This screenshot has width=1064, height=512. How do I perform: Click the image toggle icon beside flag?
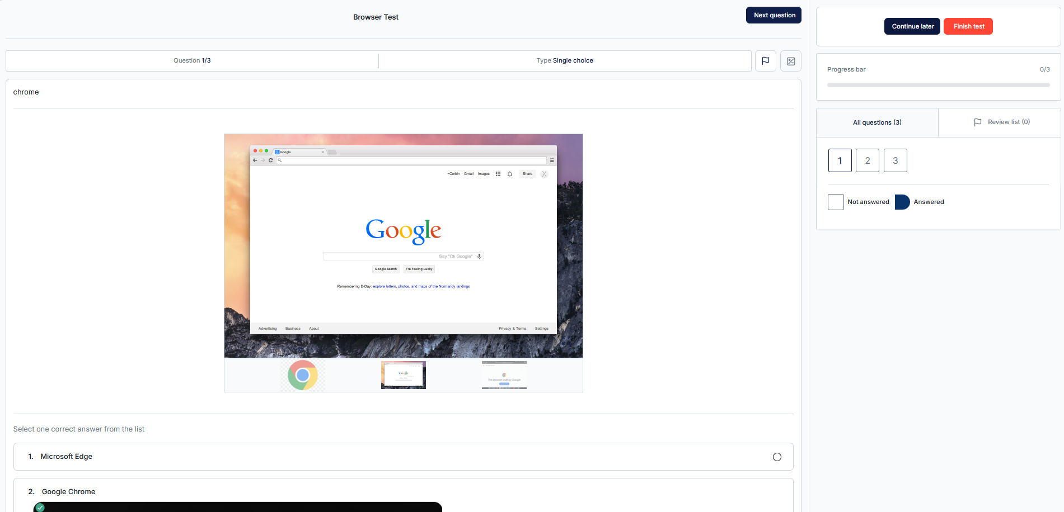pos(791,61)
